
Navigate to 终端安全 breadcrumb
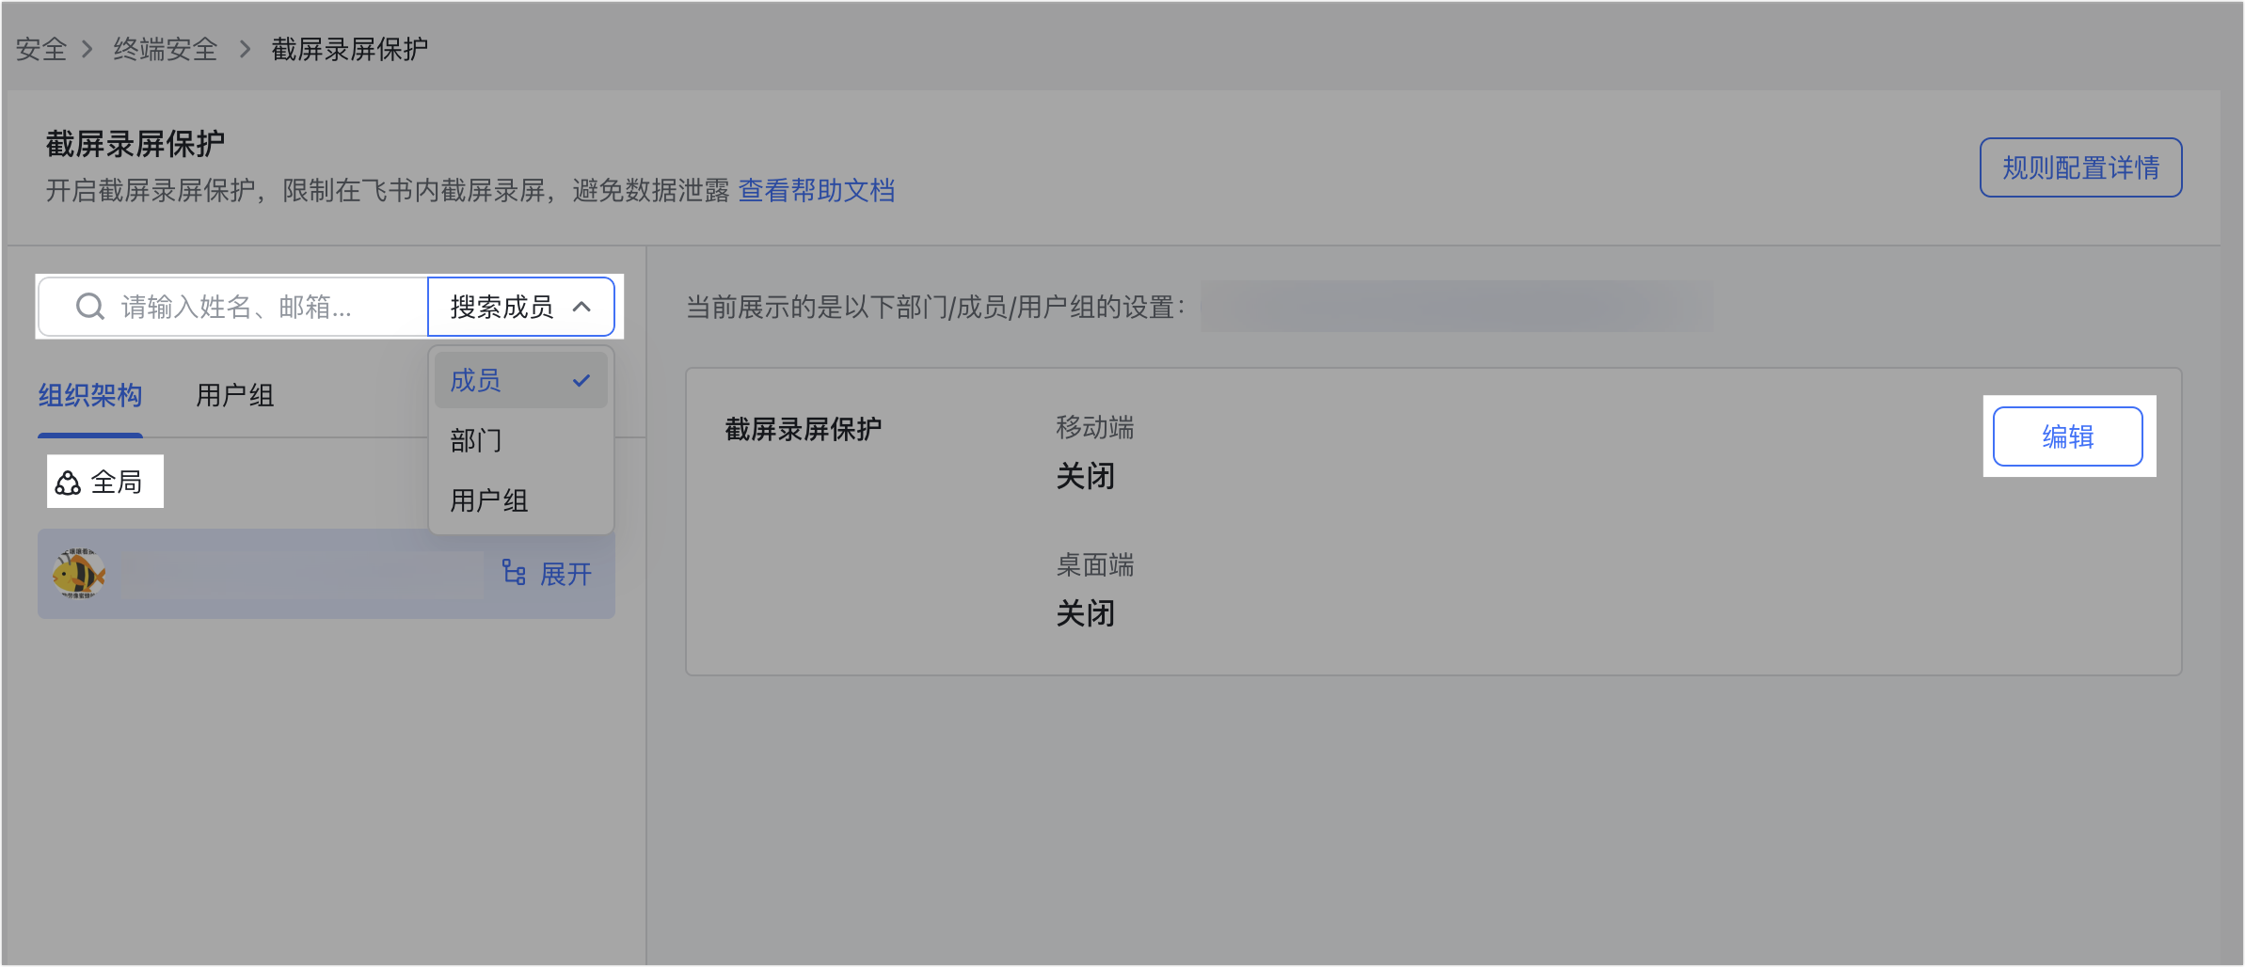pyautogui.click(x=166, y=49)
